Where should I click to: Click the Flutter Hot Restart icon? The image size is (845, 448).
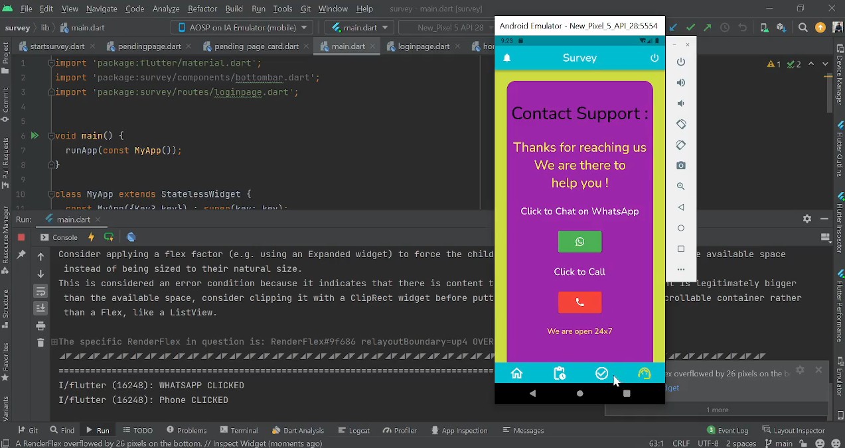(109, 237)
